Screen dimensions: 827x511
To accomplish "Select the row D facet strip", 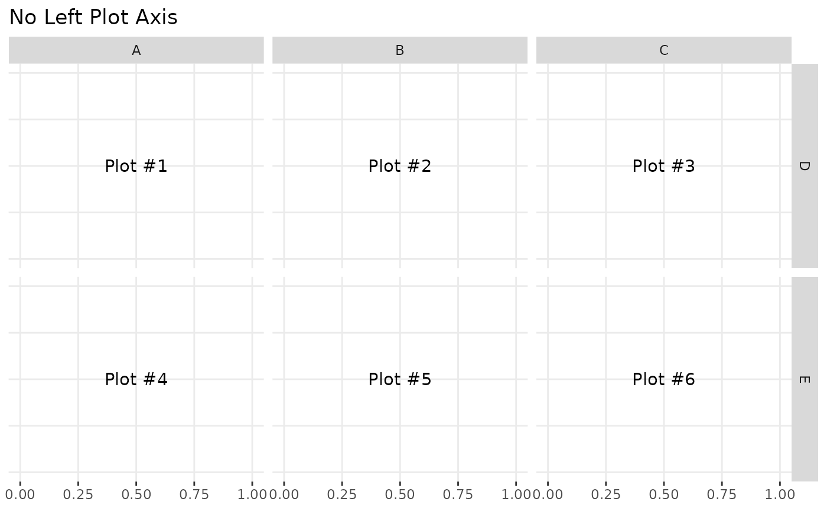I will [x=804, y=166].
